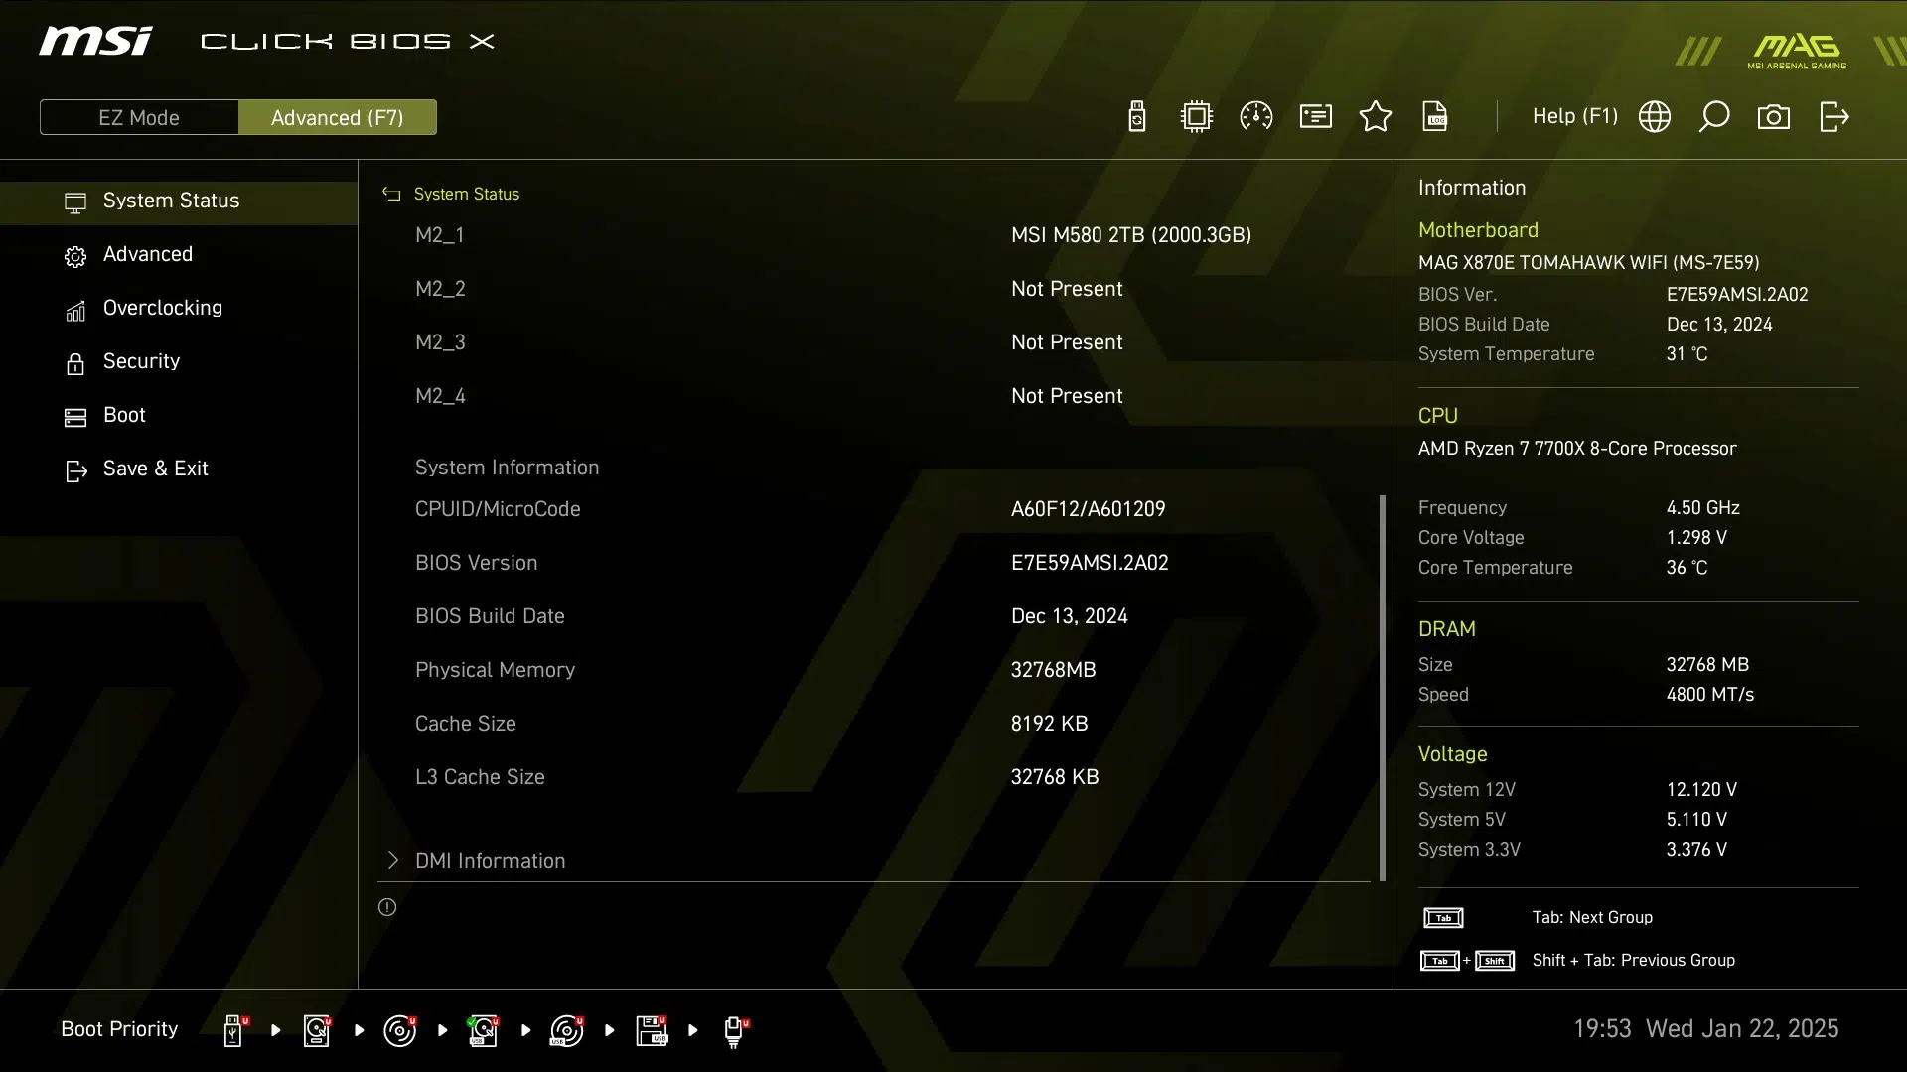Click the MSI logo
Viewport: 1907px width, 1072px height.
point(95,41)
